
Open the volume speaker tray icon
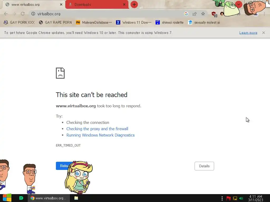point(241,198)
